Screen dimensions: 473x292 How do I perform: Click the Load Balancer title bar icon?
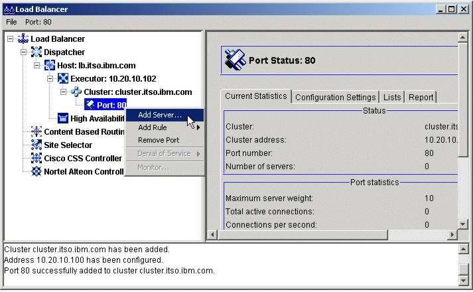click(9, 10)
